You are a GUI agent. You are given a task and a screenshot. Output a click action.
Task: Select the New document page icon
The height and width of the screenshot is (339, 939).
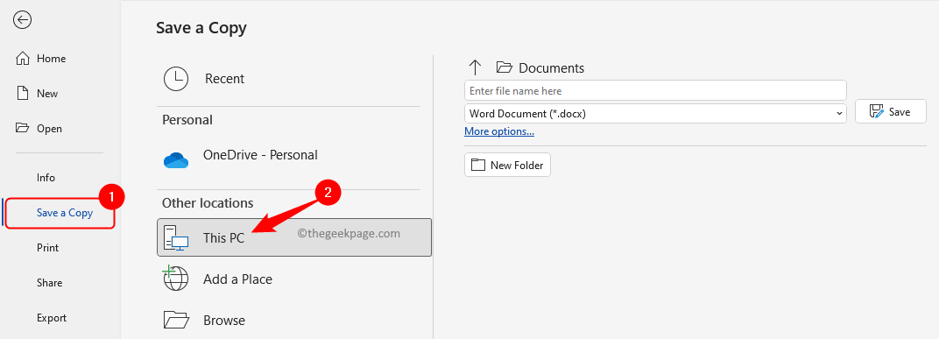coord(22,94)
